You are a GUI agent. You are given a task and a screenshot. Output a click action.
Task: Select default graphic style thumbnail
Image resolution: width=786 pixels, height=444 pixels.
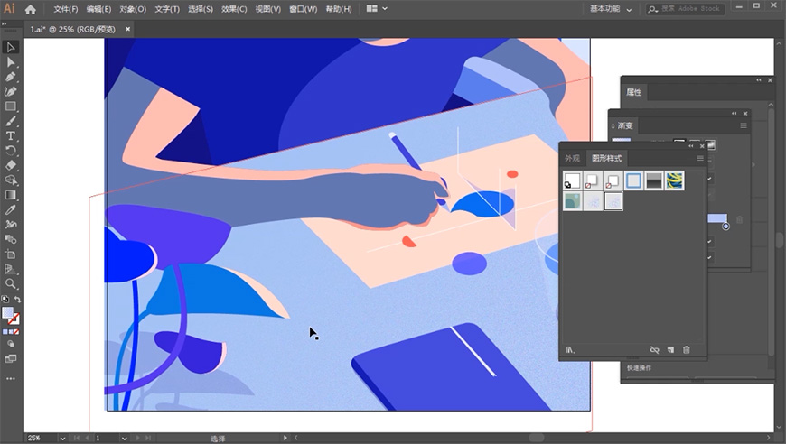pyautogui.click(x=572, y=180)
